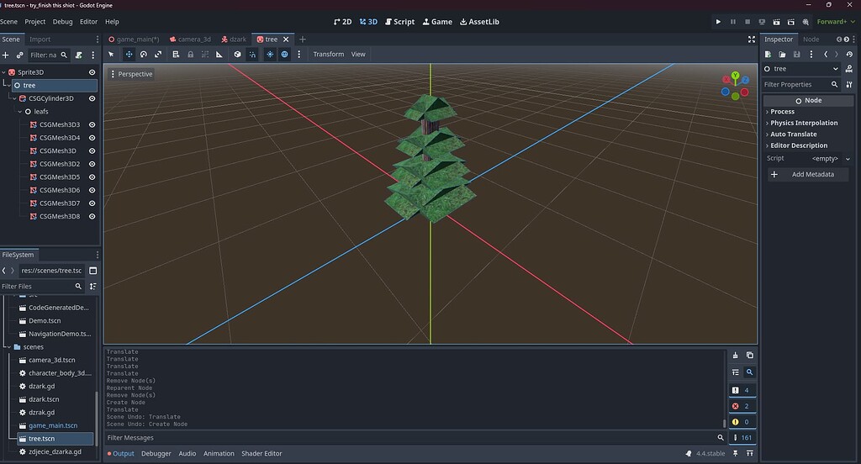Hide the CSGMesh3D8 node
Viewport: 861px width, 464px height.
point(92,216)
